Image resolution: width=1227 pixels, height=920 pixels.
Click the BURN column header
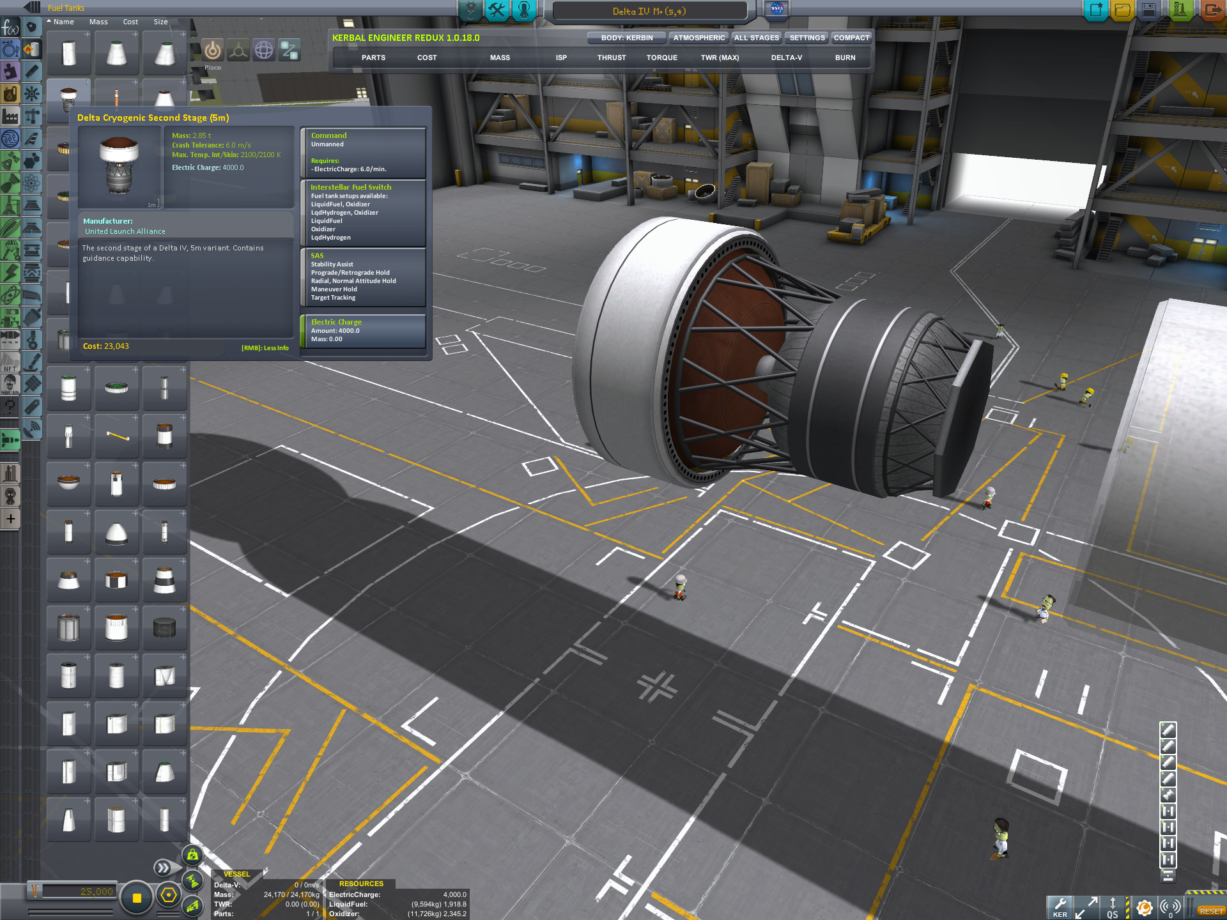point(845,57)
